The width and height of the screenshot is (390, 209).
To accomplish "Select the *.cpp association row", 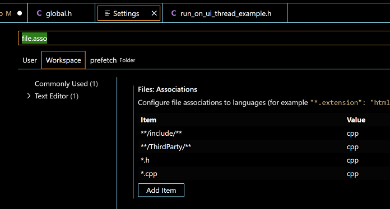I will click(x=264, y=174).
